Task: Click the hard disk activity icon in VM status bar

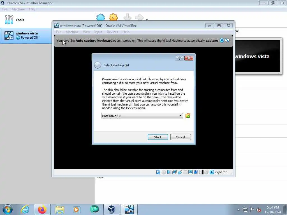Action: 158,172
